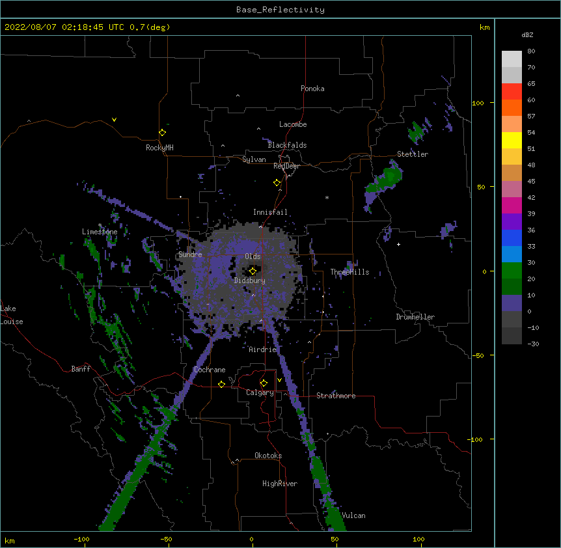Select the dark blue 33-36 dBZ swatch
Viewport: 561px width, 548px height.
[x=512, y=238]
